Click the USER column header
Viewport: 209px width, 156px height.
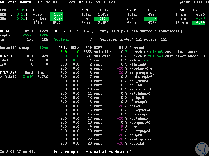point(98,48)
